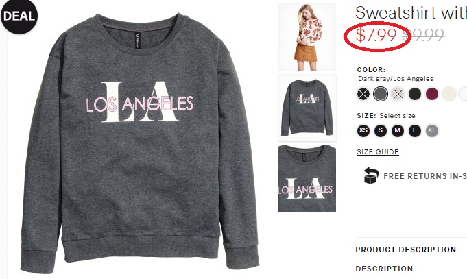Click the main sweatshirt product image

pos(139,141)
